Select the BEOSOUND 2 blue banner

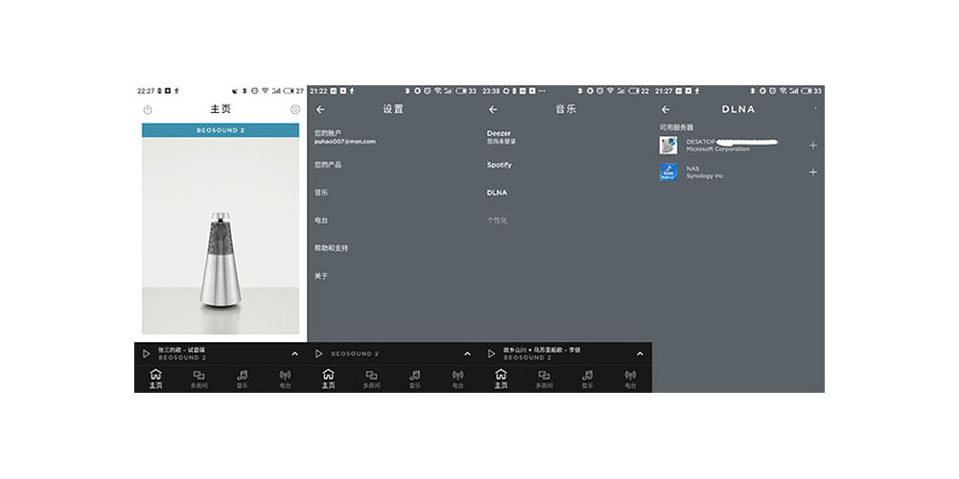pyautogui.click(x=221, y=130)
